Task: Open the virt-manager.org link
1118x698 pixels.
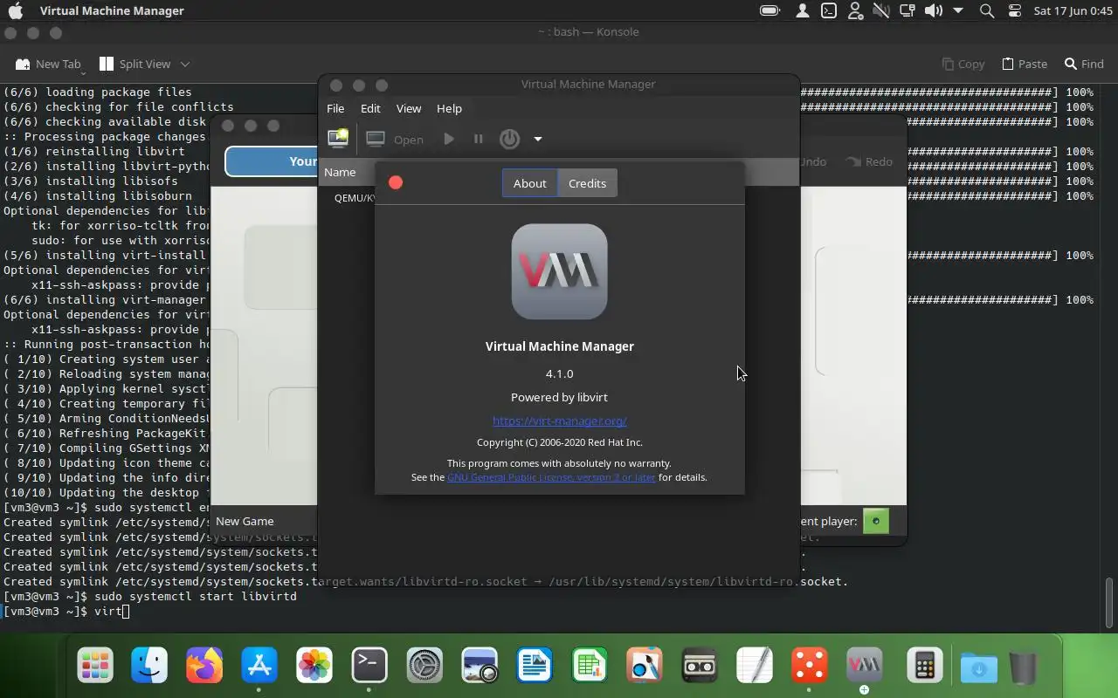Action: point(560,421)
